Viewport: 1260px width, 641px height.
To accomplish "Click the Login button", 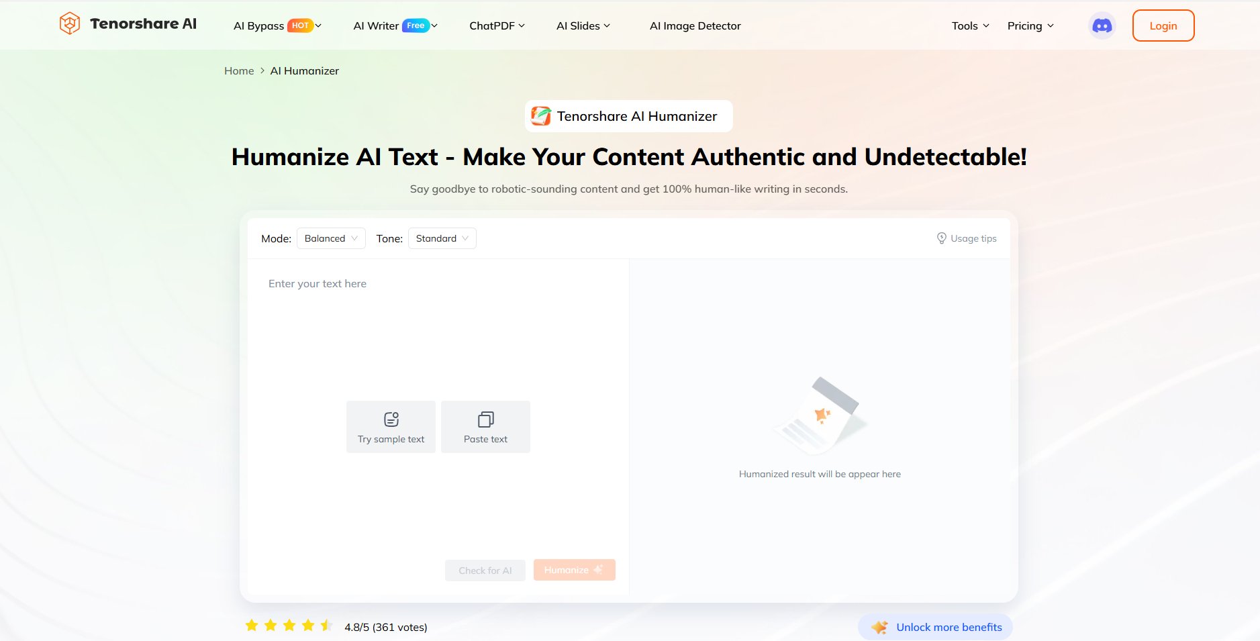I will (1163, 26).
